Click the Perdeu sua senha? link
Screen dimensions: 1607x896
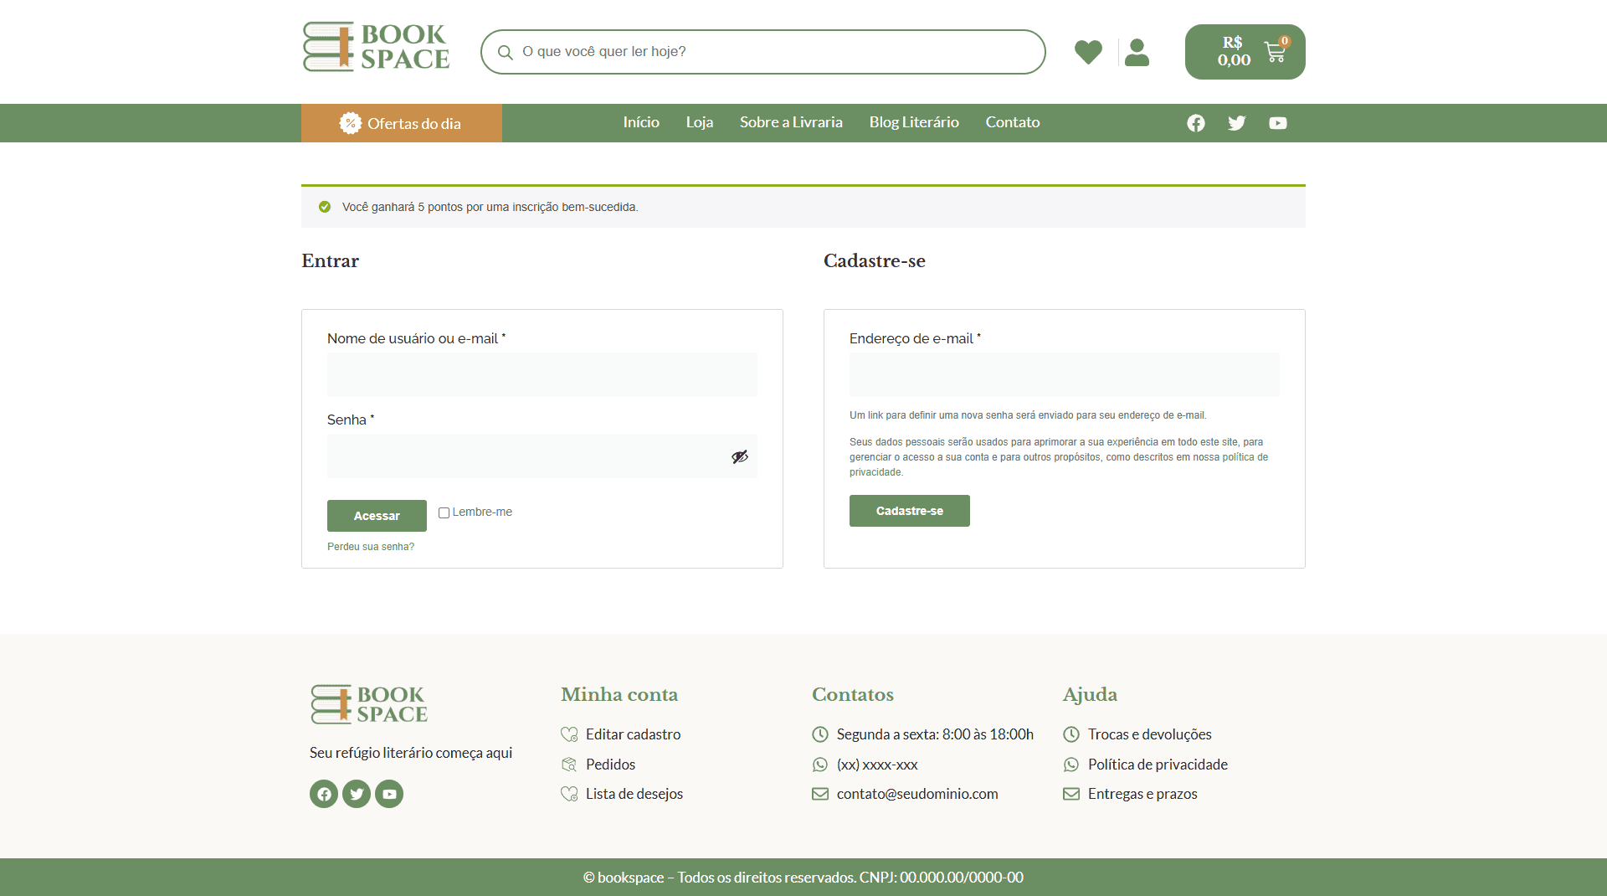point(371,547)
